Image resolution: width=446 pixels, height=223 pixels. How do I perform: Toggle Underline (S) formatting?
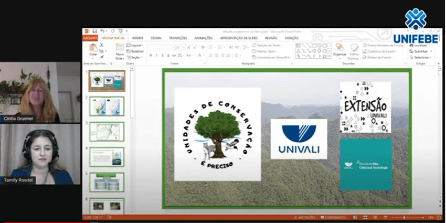click(x=163, y=56)
